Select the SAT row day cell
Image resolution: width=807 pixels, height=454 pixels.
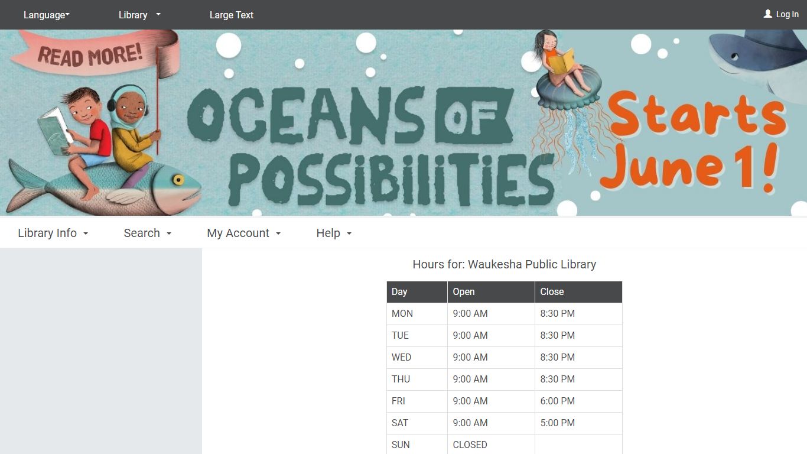(417, 423)
